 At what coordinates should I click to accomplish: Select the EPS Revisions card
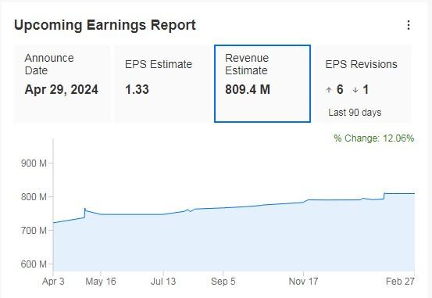[x=363, y=84]
